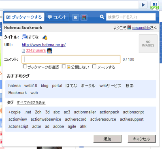This screenshot has height=149, width=162.
Task: Click the page icon beside 3342 users
Action: (23, 51)
